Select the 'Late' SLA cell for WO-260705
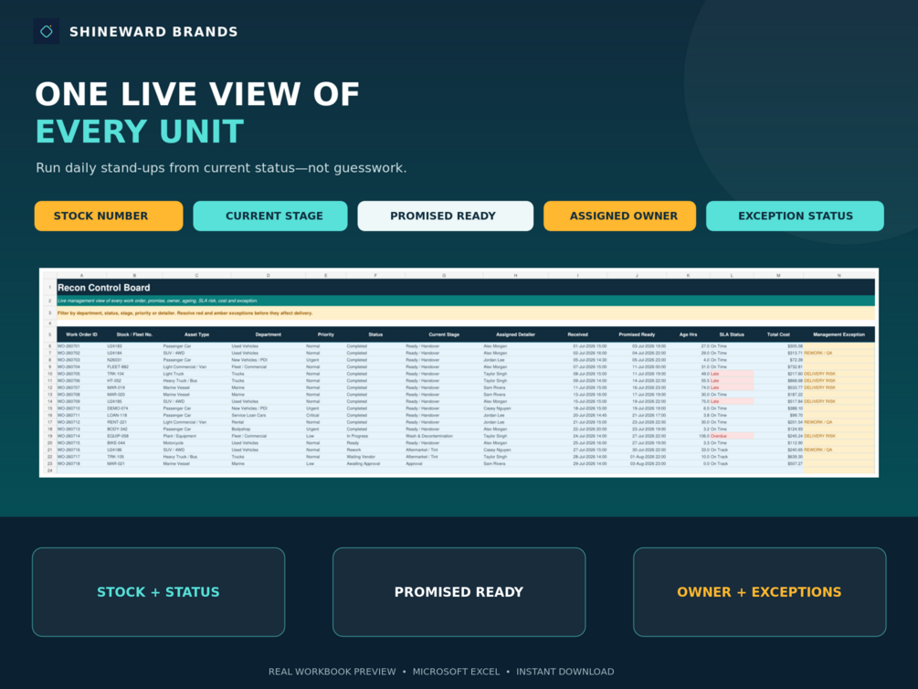 (x=732, y=374)
